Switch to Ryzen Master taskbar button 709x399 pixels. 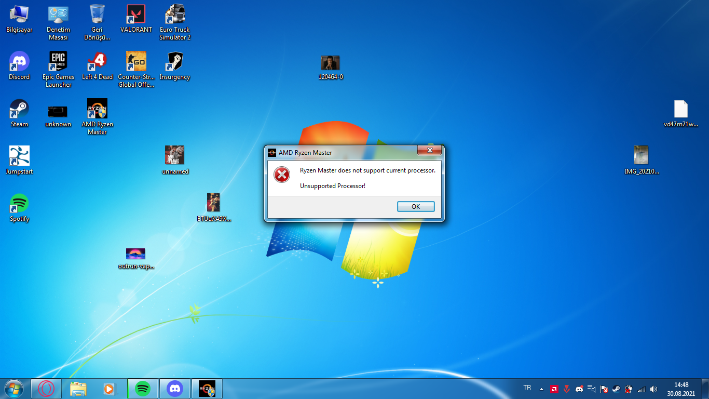tap(207, 389)
